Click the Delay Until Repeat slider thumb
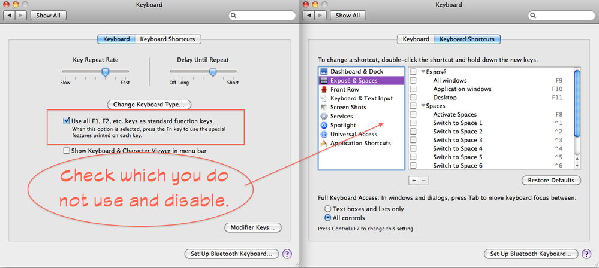Image resolution: width=599 pixels, height=268 pixels. point(213,72)
